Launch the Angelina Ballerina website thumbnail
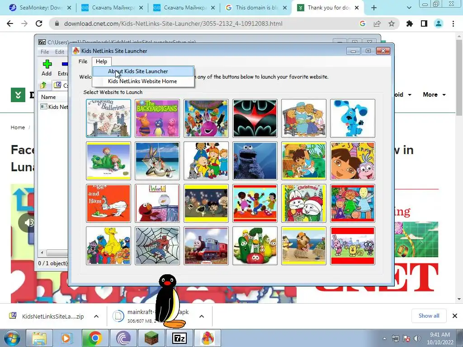The height and width of the screenshot is (347, 463). (109, 118)
